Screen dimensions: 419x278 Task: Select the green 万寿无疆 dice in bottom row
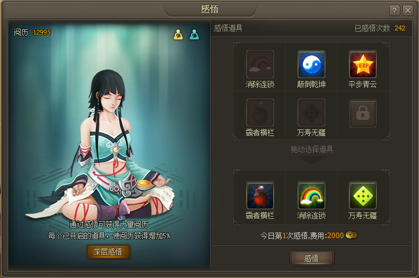pos(363,196)
